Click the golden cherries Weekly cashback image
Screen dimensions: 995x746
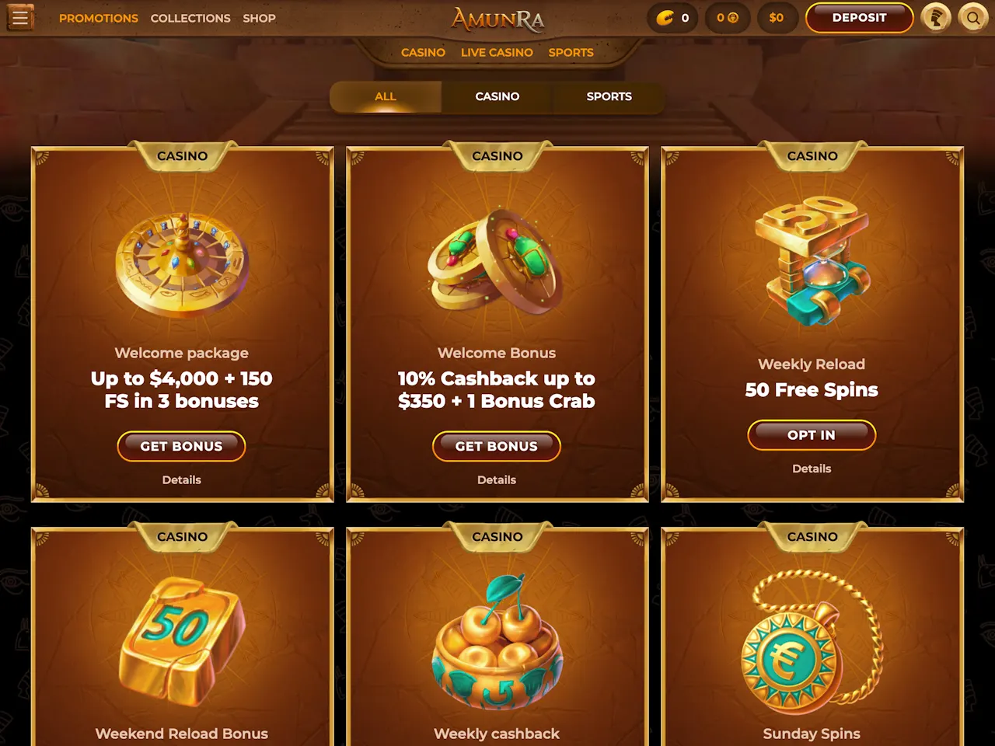click(x=497, y=643)
